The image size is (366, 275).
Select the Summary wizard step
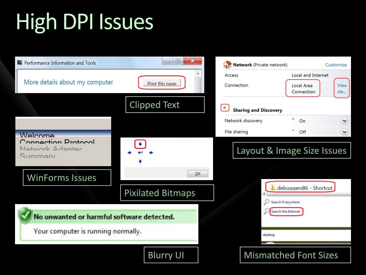37,155
